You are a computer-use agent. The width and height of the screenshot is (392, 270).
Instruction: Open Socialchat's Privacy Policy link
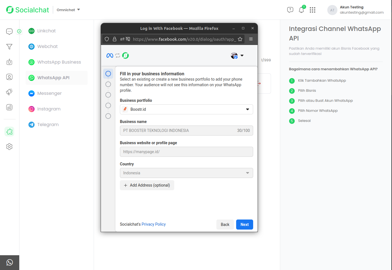click(x=153, y=224)
